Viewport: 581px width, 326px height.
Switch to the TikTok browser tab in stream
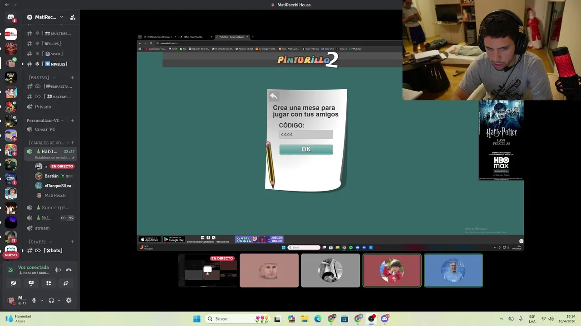click(x=196, y=37)
